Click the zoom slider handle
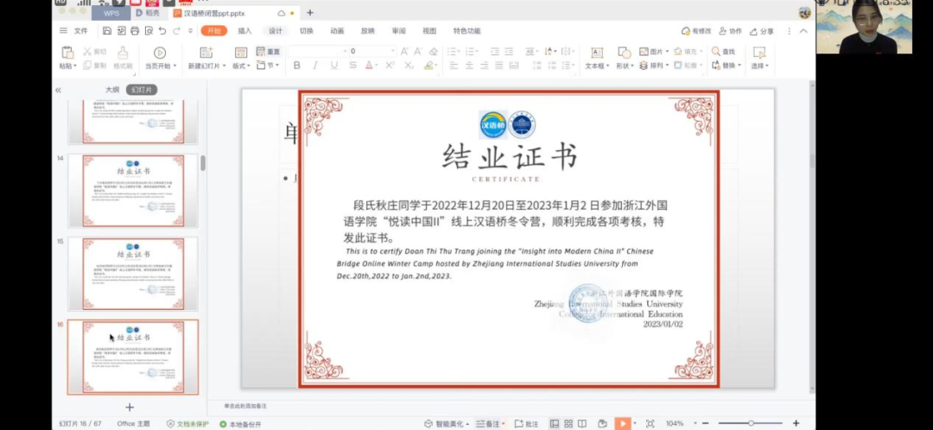The image size is (933, 430). (x=751, y=423)
